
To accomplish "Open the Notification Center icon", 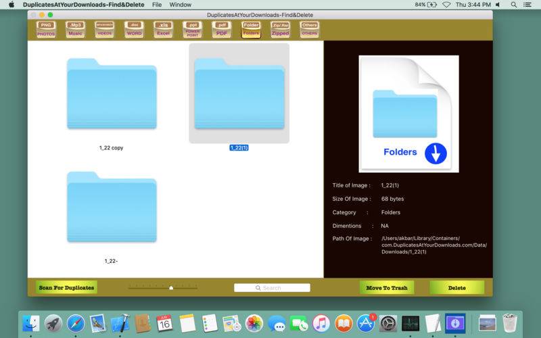I will 527,5.
